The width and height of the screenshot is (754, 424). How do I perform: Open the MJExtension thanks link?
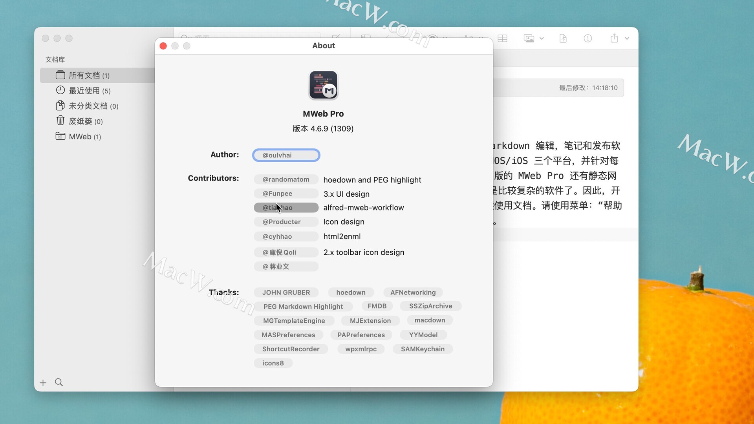(370, 321)
